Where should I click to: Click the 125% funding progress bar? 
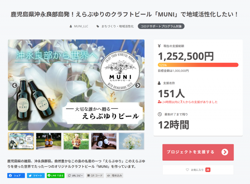click(x=198, y=65)
